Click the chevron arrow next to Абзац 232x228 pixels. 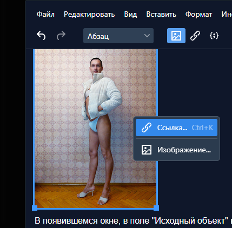pyautogui.click(x=147, y=36)
